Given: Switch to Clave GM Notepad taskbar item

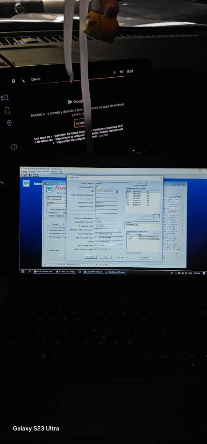Looking at the screenshot, I should click(93, 272).
